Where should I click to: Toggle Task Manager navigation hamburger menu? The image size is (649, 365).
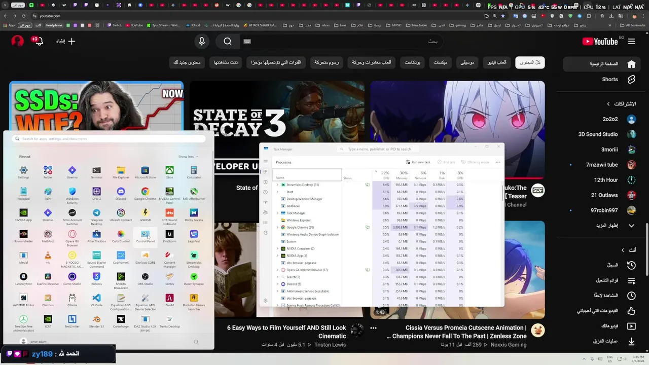(265, 162)
